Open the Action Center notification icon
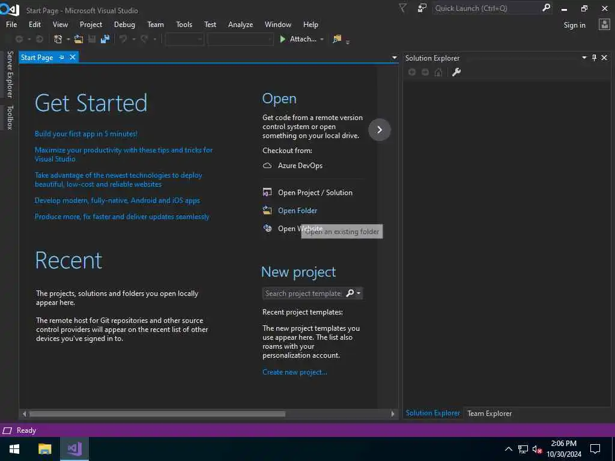Image resolution: width=615 pixels, height=461 pixels. (x=595, y=449)
